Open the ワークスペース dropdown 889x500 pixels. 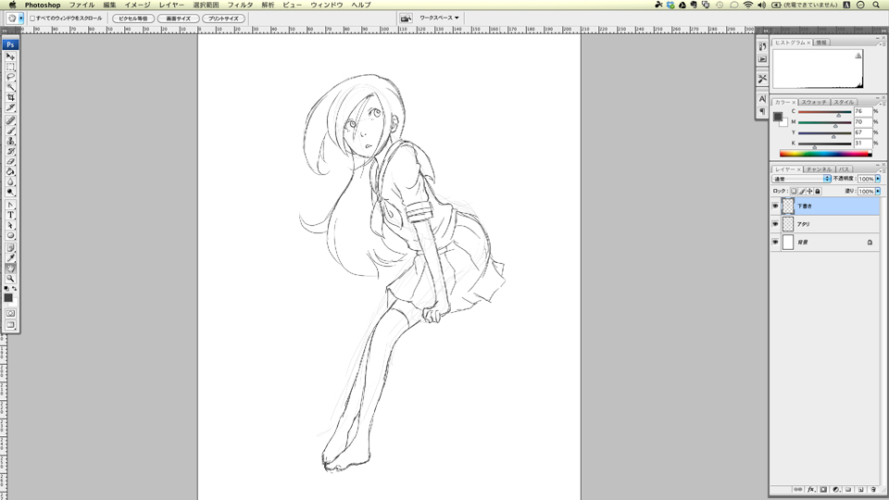439,19
